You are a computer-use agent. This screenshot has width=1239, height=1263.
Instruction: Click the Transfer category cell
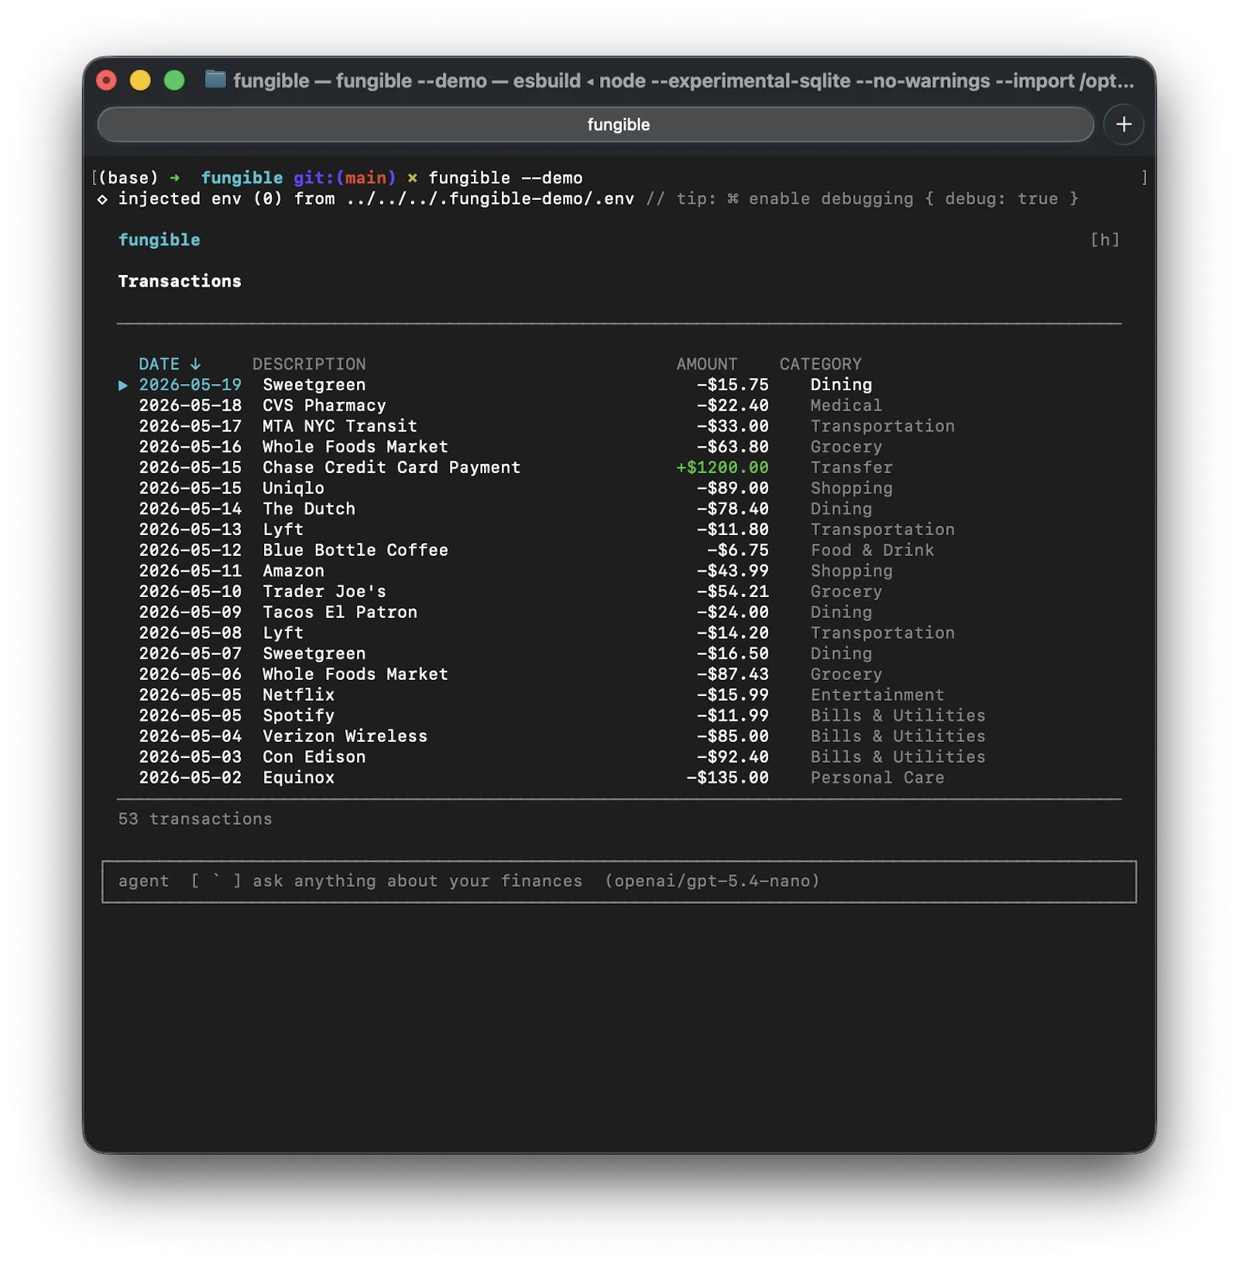point(851,467)
